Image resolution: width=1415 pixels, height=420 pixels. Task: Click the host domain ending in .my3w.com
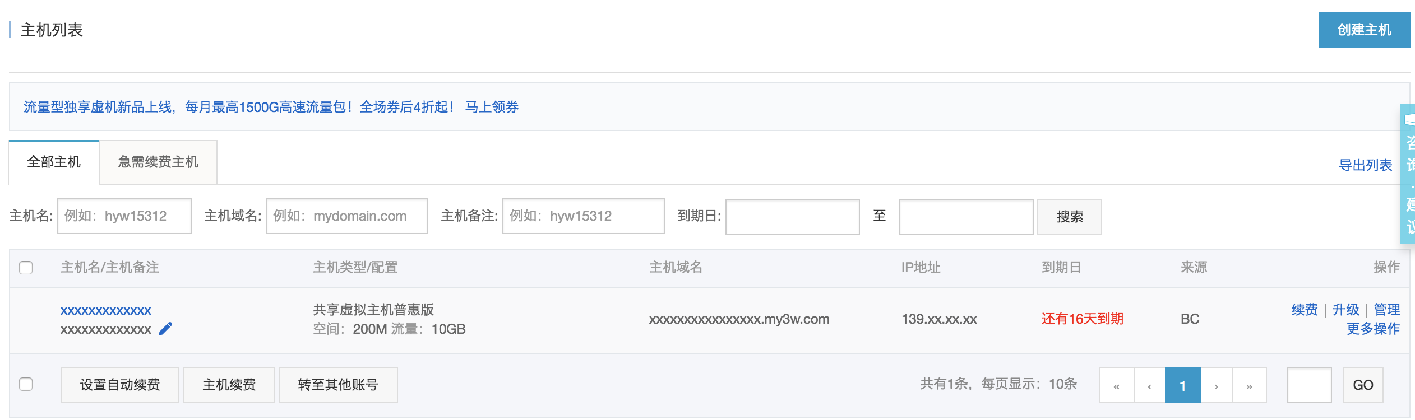tap(739, 319)
